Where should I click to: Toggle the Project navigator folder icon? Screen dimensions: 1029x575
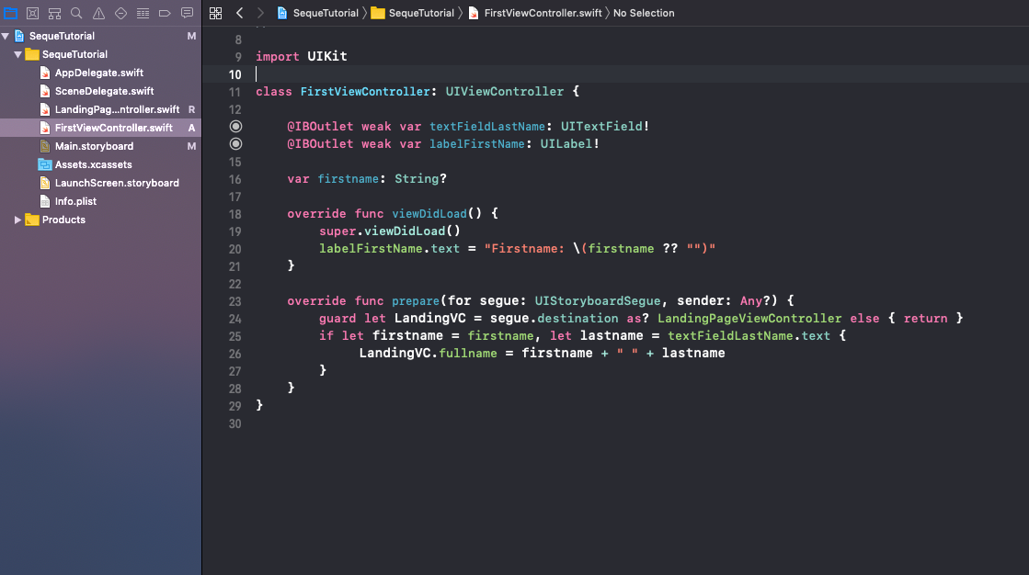click(11, 13)
